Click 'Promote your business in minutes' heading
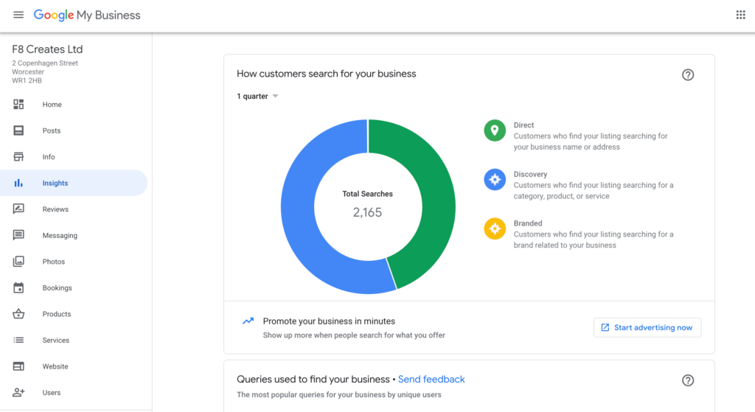Viewport: 755px width, 412px height. pyautogui.click(x=329, y=321)
